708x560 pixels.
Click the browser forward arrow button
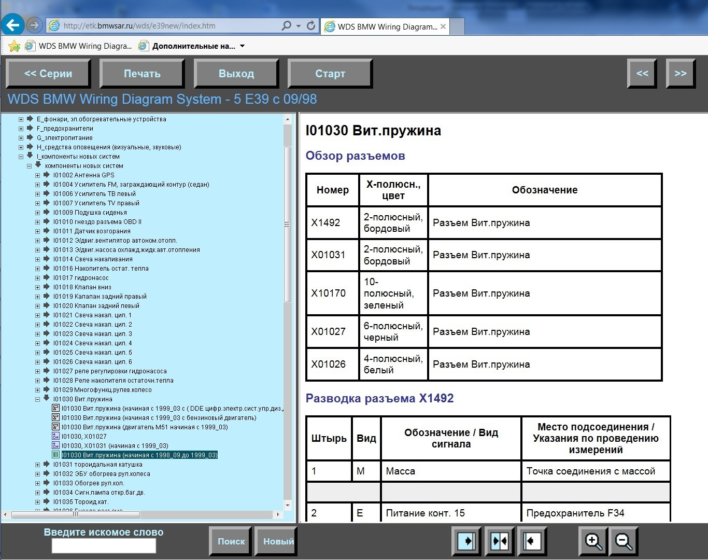click(34, 25)
